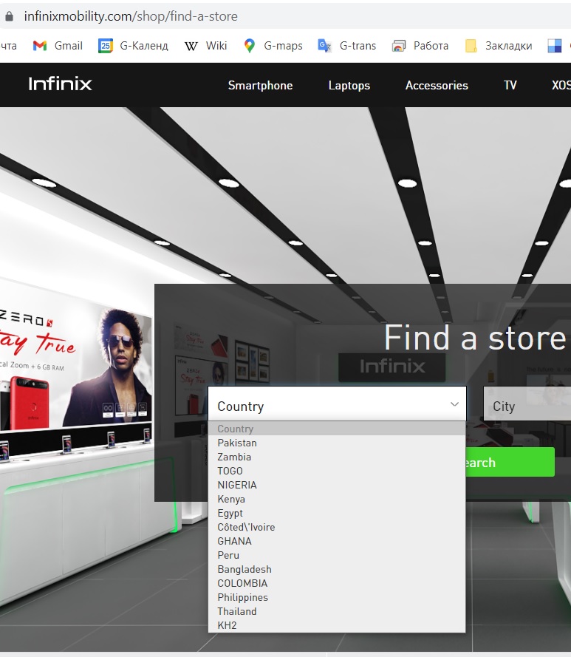Open the G-Календ calendar bookmark
This screenshot has height=657, width=571.
134,46
